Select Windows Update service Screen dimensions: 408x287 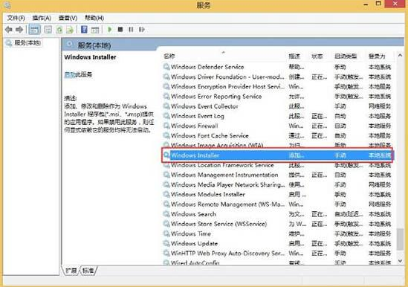click(x=277, y=244)
